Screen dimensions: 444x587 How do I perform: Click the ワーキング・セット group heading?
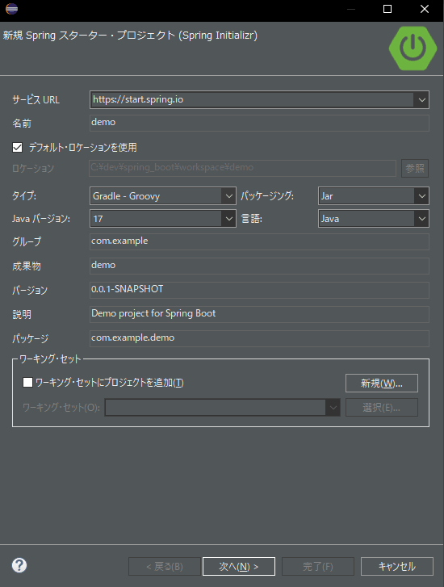coord(50,359)
